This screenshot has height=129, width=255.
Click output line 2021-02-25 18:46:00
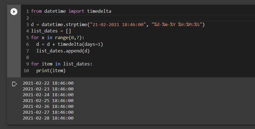point(48,101)
